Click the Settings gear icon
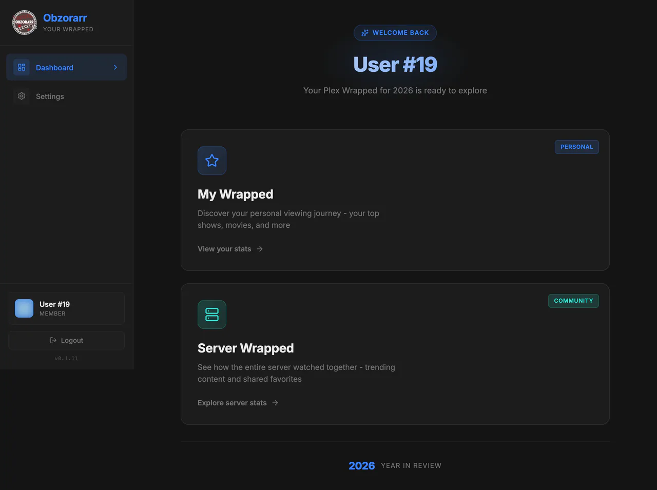 pos(22,96)
